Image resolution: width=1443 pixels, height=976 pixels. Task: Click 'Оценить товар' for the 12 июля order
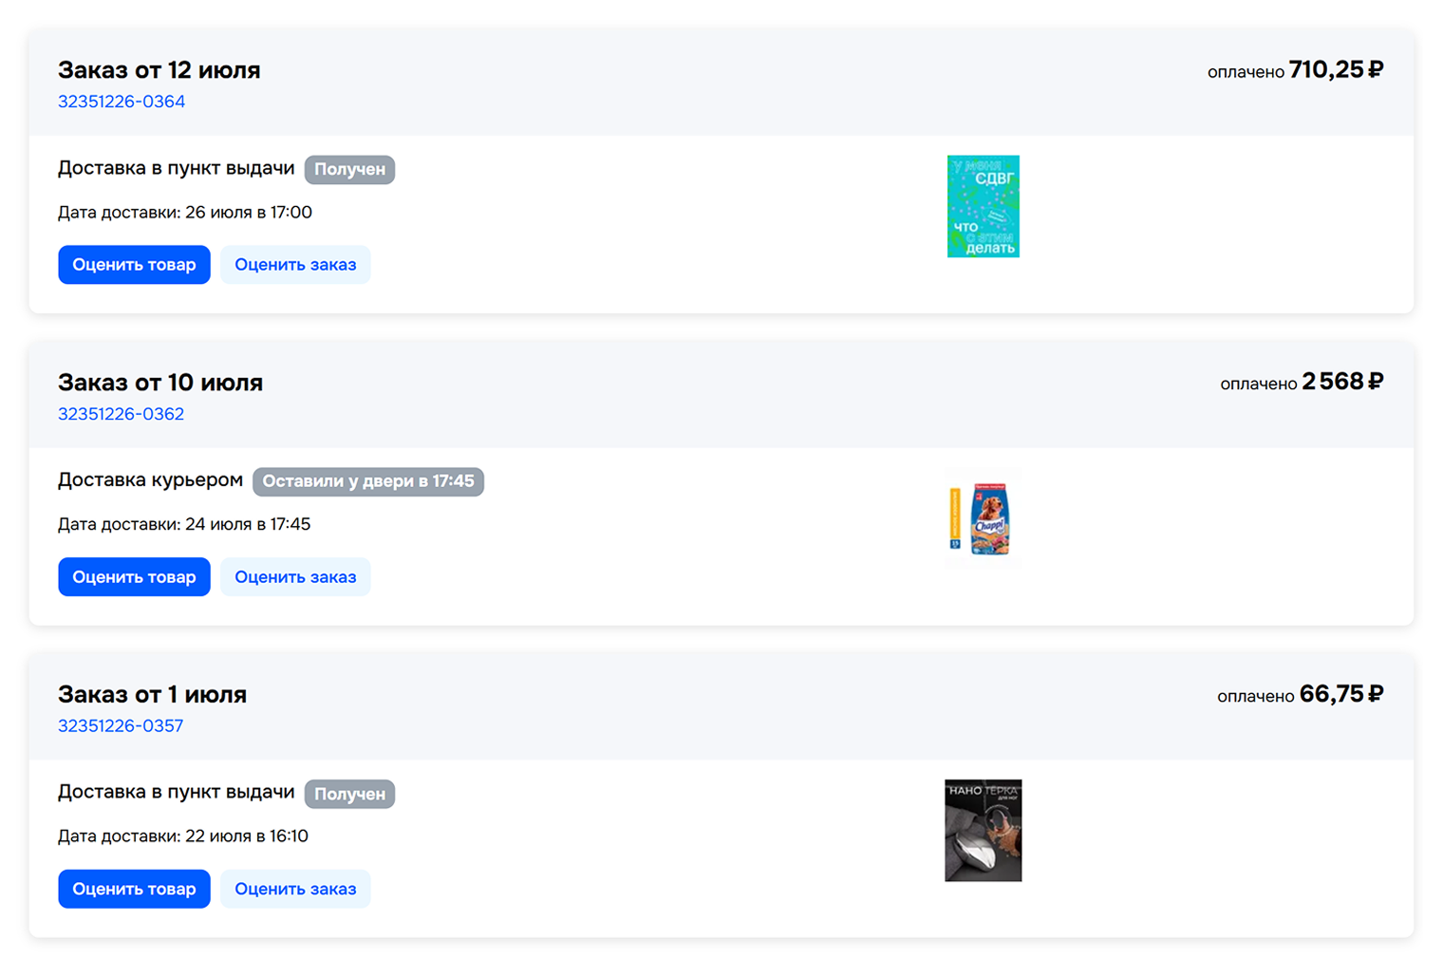pyautogui.click(x=134, y=265)
